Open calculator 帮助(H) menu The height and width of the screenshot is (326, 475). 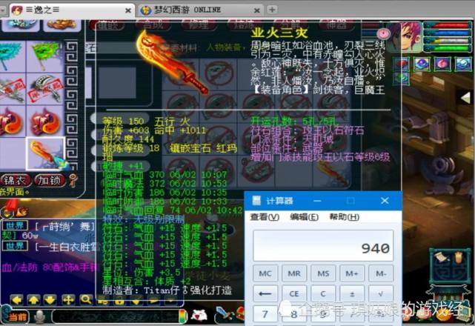(x=345, y=217)
